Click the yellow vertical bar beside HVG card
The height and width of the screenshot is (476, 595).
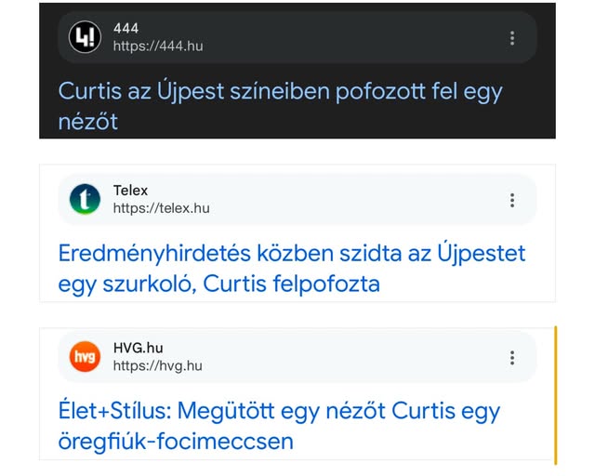555,395
